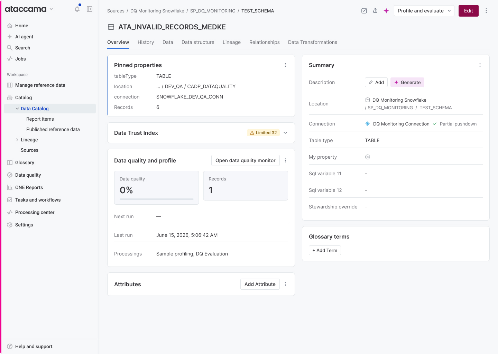Image resolution: width=498 pixels, height=354 pixels.
Task: Open the AI sparkle icon in header
Action: click(x=386, y=11)
